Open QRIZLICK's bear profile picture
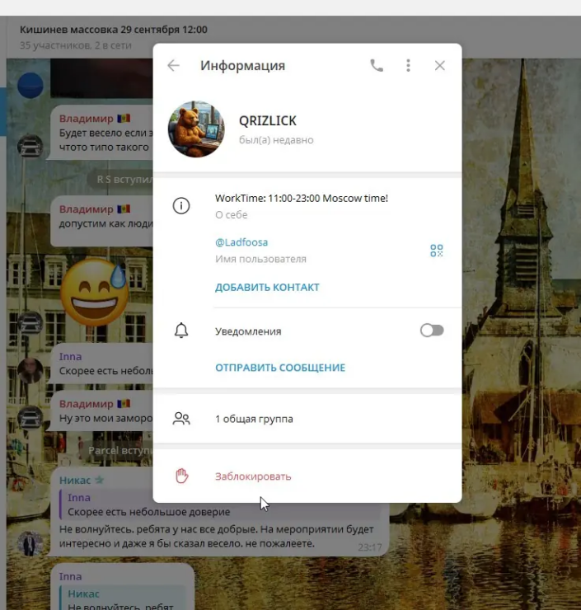581x610 pixels. [x=196, y=129]
